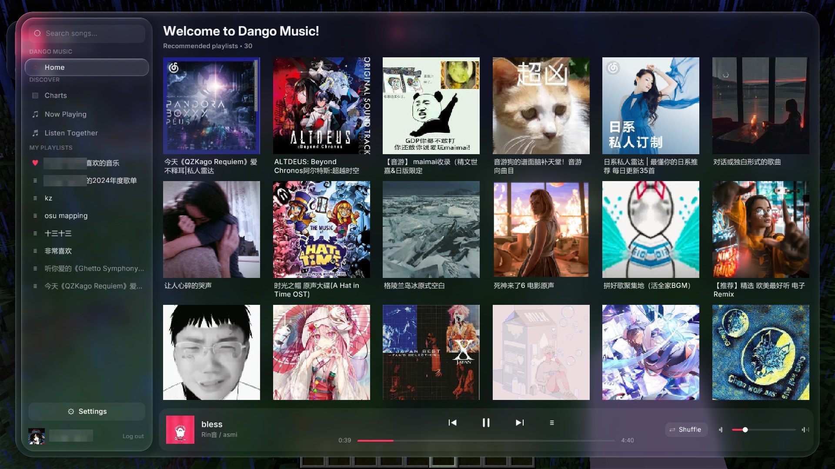The image size is (835, 469).
Task: Open the osu mapping playlist
Action: (87, 216)
